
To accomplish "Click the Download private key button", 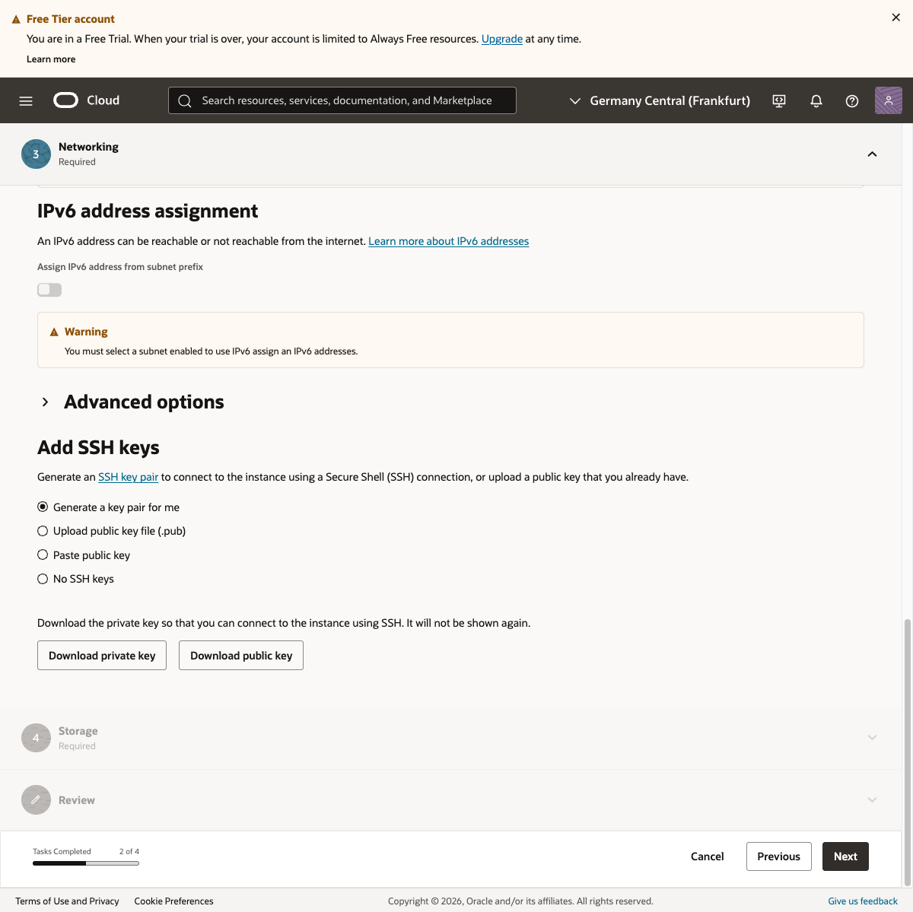I will [x=102, y=656].
